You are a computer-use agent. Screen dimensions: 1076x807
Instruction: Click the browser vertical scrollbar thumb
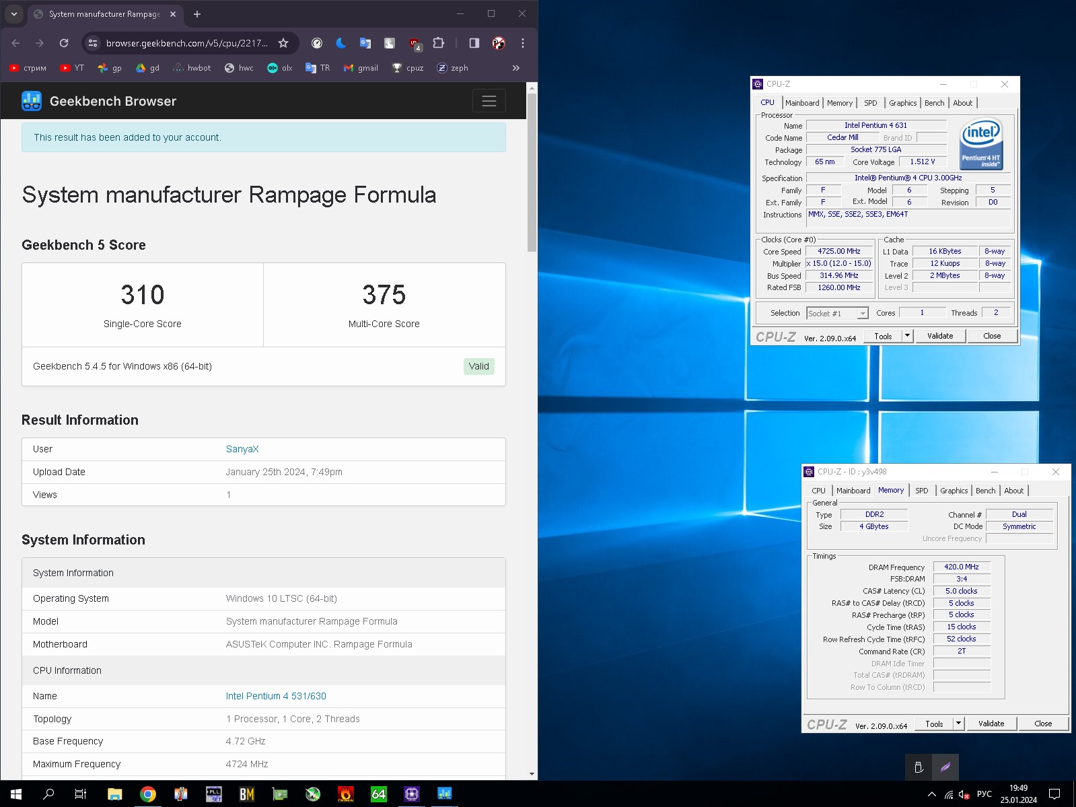(x=532, y=172)
